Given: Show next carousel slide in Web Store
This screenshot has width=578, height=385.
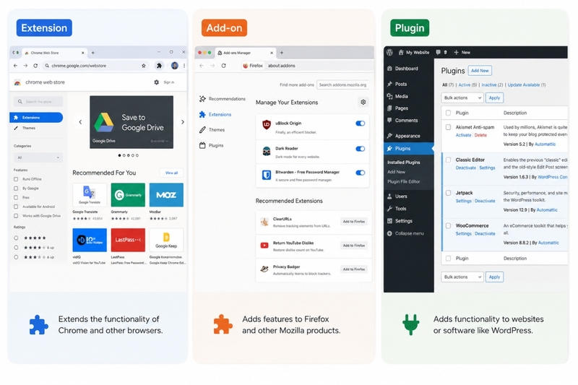Looking at the screenshot, I should 183,122.
